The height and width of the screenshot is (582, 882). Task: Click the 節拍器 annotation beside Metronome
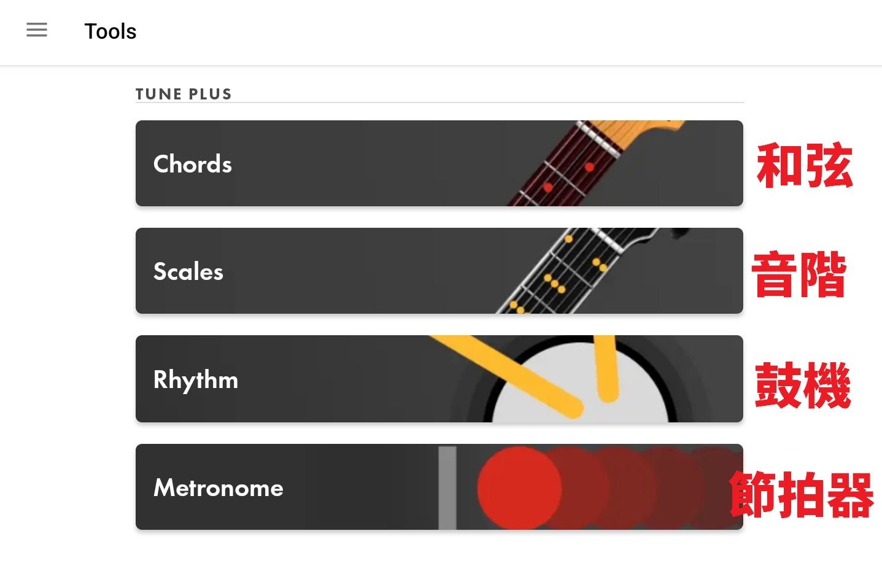802,494
